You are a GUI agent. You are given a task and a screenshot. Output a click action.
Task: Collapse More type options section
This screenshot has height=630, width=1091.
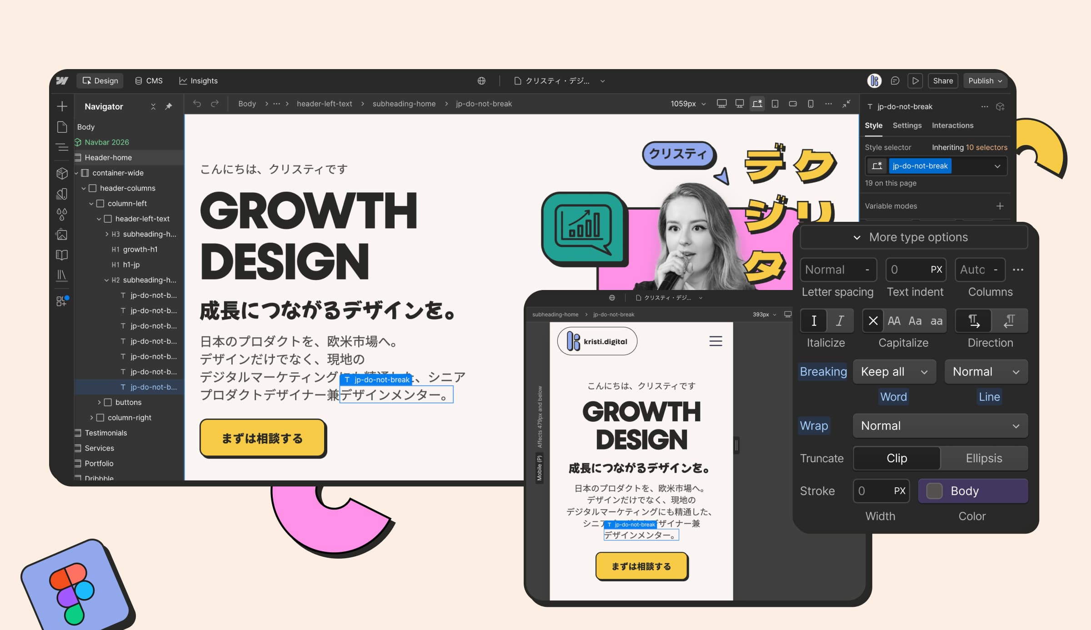pos(914,237)
